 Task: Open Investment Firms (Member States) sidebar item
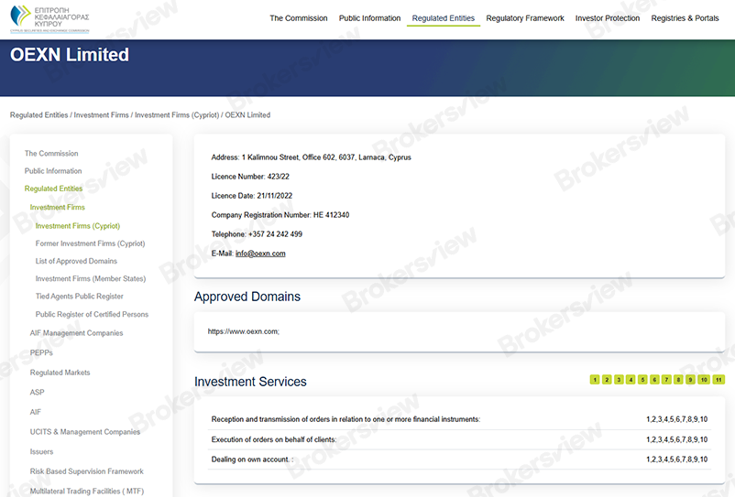(91, 279)
